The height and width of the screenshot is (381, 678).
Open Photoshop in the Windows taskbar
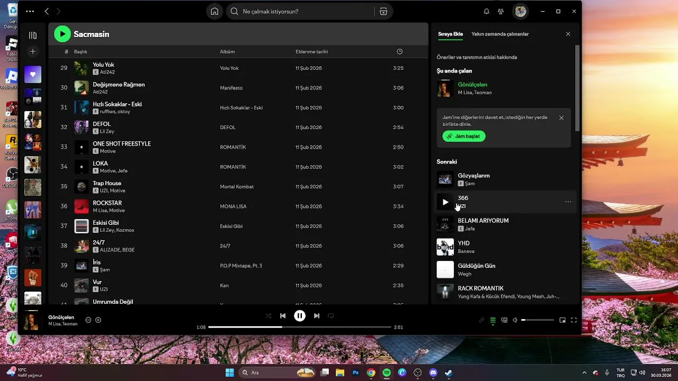(x=355, y=373)
